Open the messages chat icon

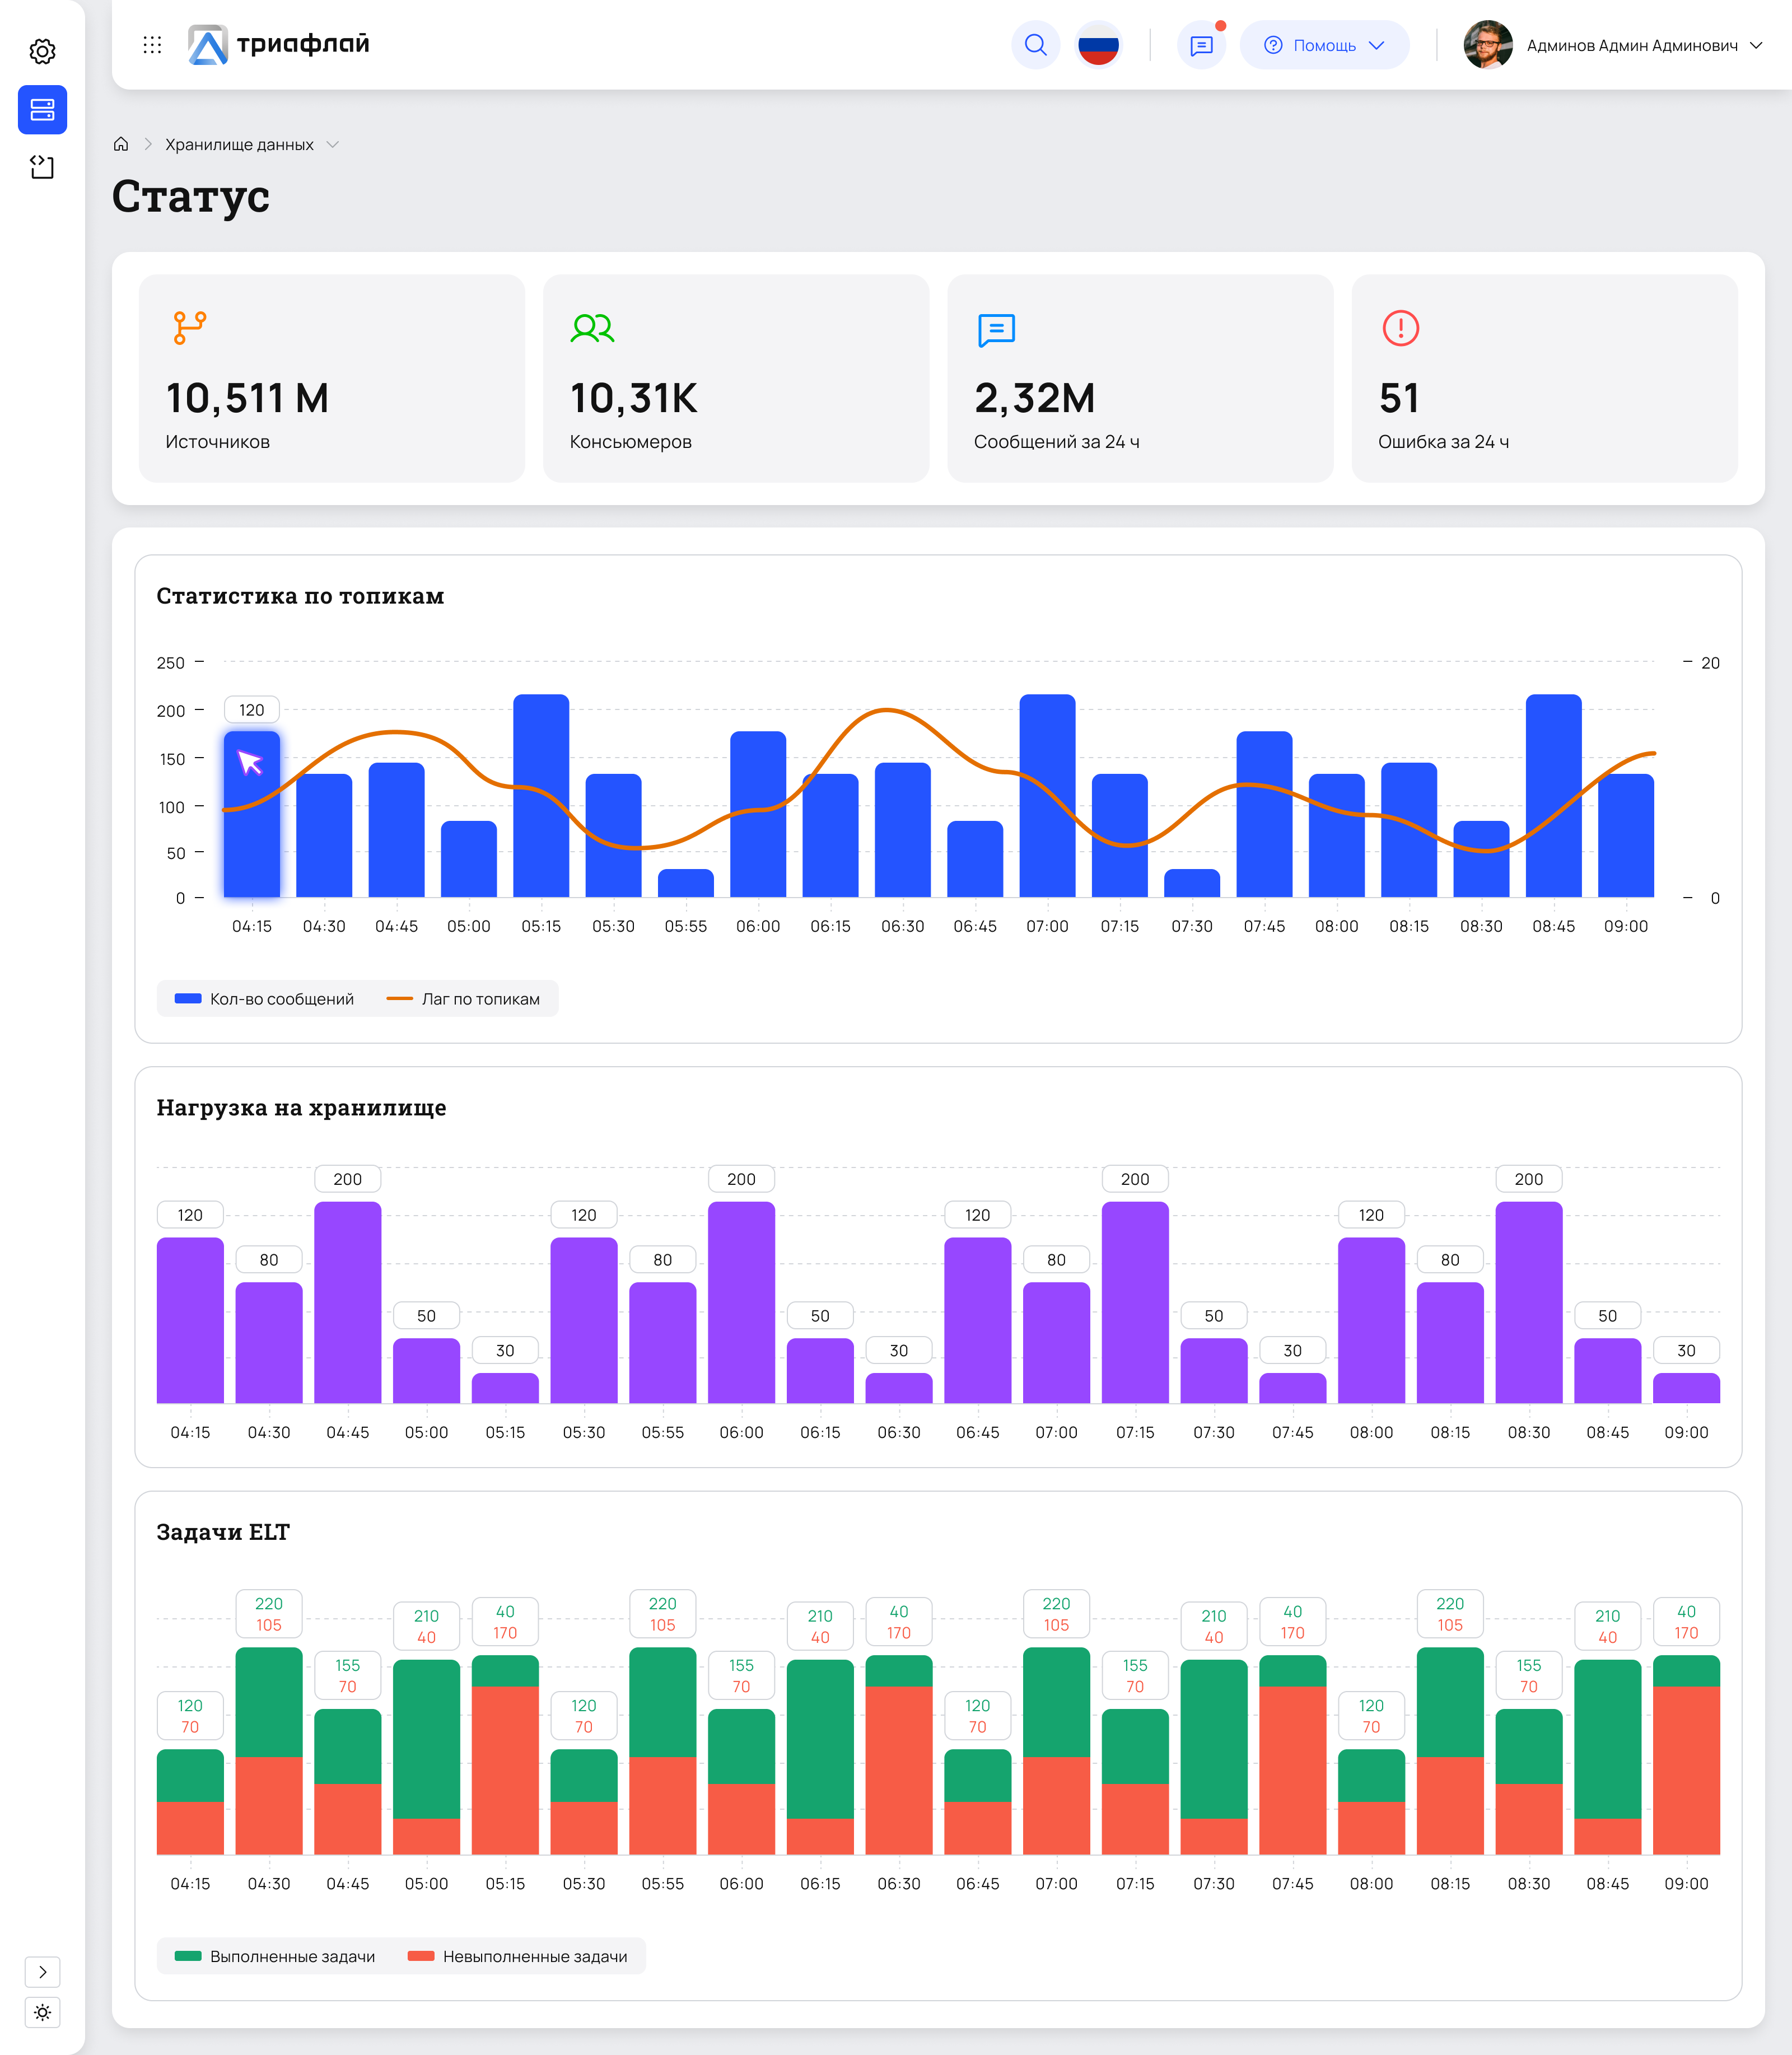(x=1201, y=45)
